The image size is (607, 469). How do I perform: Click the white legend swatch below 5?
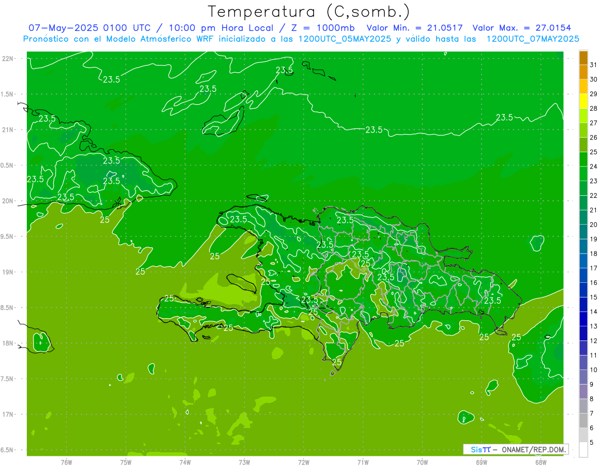click(x=583, y=450)
